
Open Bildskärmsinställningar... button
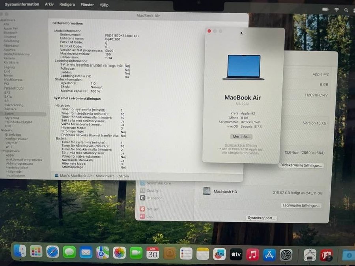[x=301, y=166]
